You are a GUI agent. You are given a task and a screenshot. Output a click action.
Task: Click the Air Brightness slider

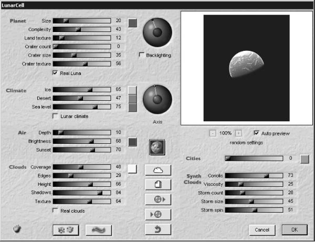coord(82,141)
